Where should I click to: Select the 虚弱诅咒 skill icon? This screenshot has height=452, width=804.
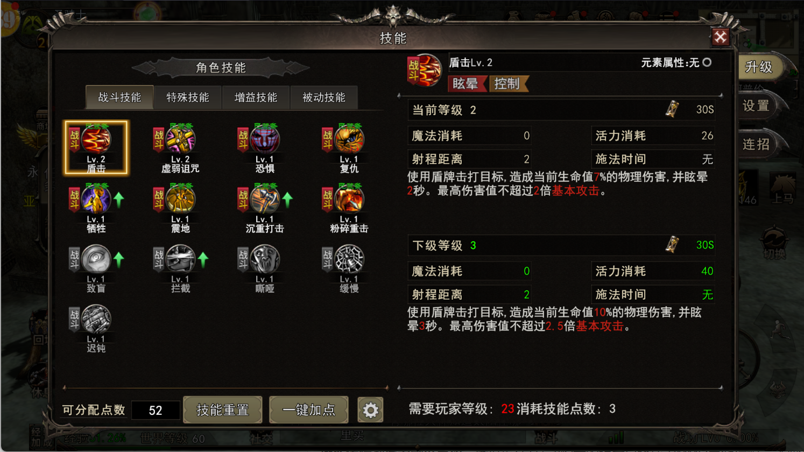pos(181,140)
